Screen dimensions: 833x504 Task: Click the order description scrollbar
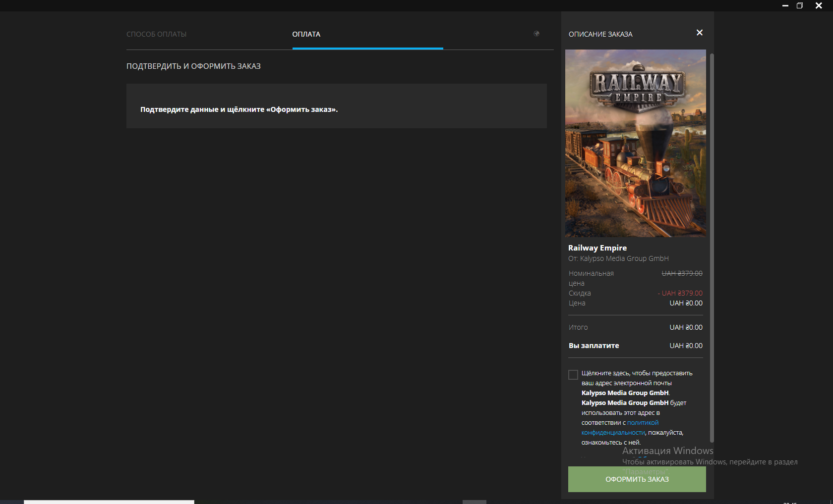coord(712,248)
